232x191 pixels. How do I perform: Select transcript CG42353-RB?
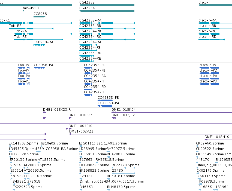point(107,29)
